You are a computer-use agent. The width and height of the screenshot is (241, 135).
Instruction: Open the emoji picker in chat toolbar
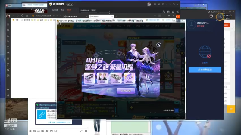pyautogui.click(x=30, y=131)
